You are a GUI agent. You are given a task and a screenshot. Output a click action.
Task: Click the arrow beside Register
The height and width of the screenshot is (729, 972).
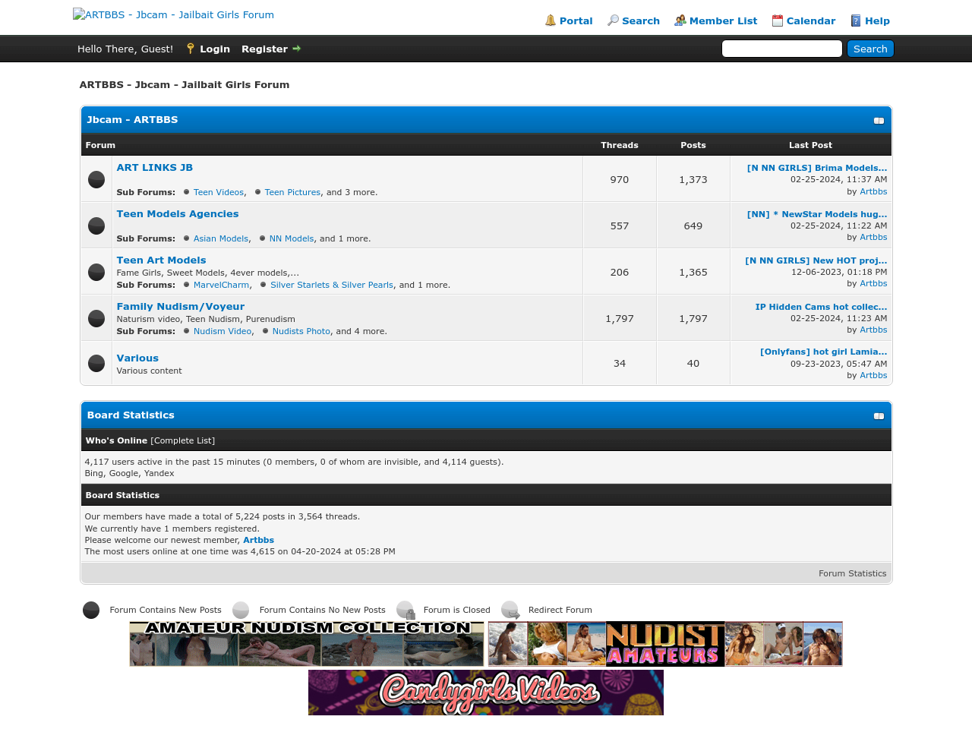[296, 48]
